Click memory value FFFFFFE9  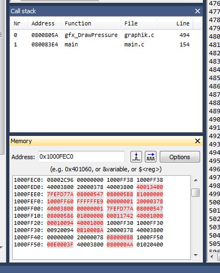90,201
